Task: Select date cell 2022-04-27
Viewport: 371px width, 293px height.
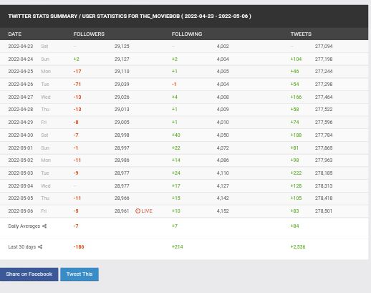Action: 21,97
